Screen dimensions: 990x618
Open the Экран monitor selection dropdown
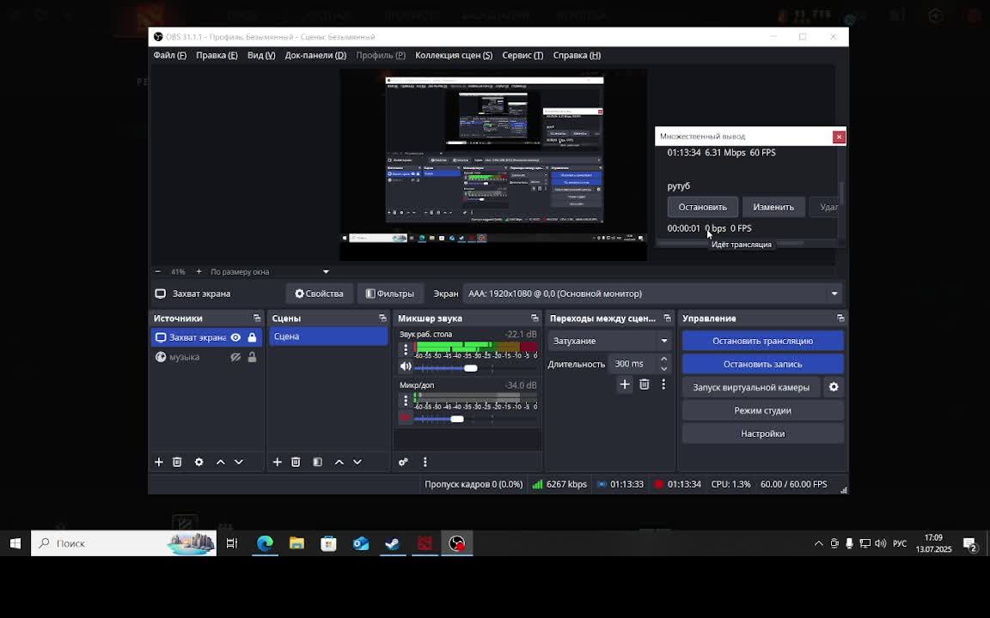tap(652, 294)
